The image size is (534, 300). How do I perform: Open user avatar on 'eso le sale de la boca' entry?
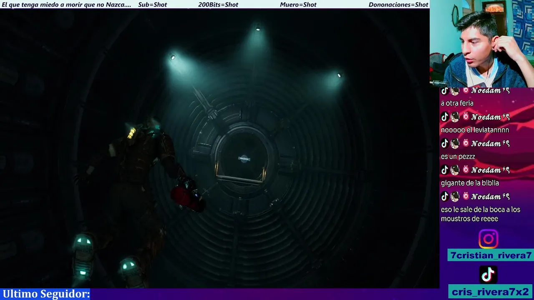[x=455, y=197]
